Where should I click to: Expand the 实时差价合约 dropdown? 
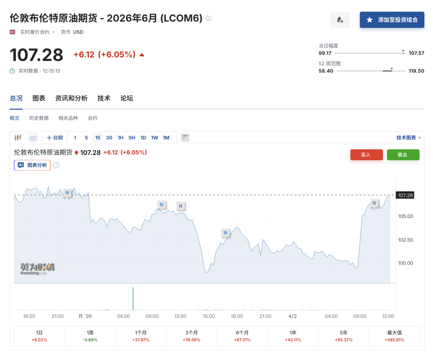(x=38, y=32)
